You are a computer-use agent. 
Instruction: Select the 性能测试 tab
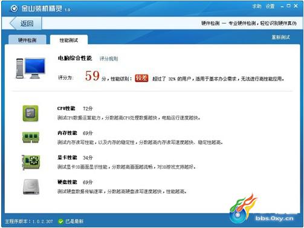69,40
